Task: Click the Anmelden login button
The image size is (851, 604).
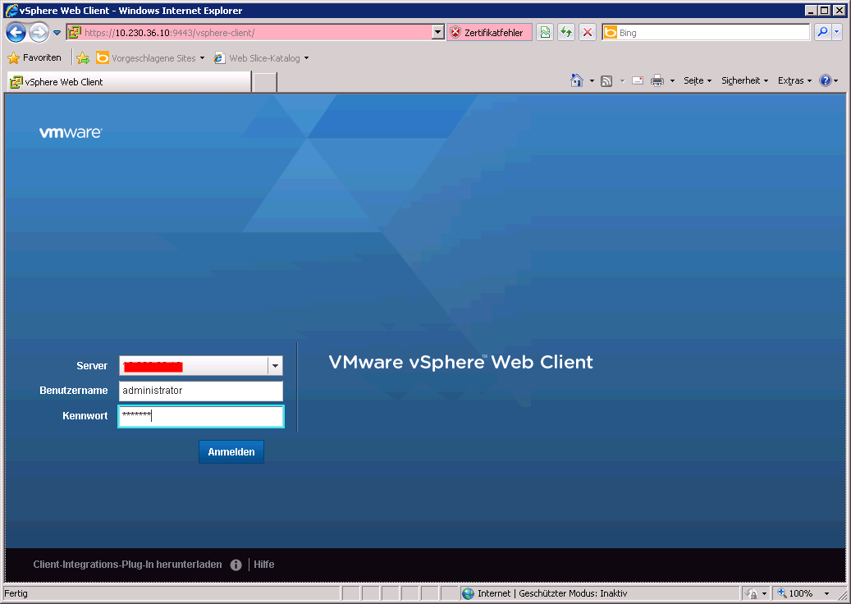Action: (x=231, y=452)
